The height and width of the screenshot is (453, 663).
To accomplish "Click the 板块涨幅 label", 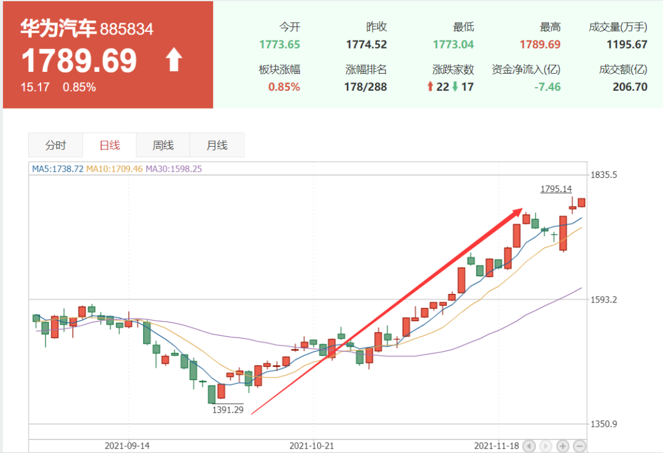I will click(279, 69).
